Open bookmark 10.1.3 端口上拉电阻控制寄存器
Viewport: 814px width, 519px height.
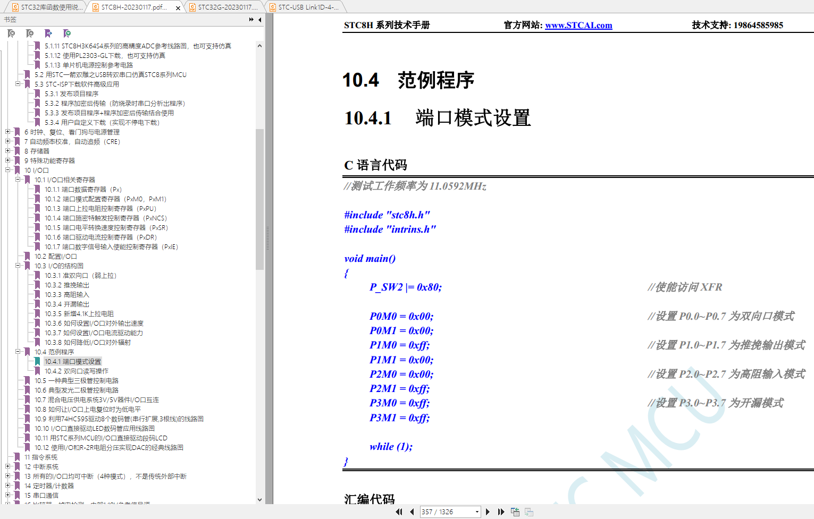[x=100, y=208]
